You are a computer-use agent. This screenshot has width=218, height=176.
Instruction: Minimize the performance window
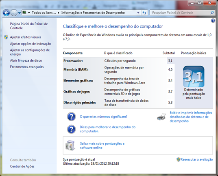(192, 3)
